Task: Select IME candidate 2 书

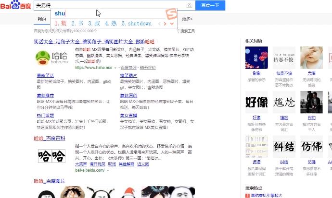Action: pyautogui.click(x=77, y=23)
